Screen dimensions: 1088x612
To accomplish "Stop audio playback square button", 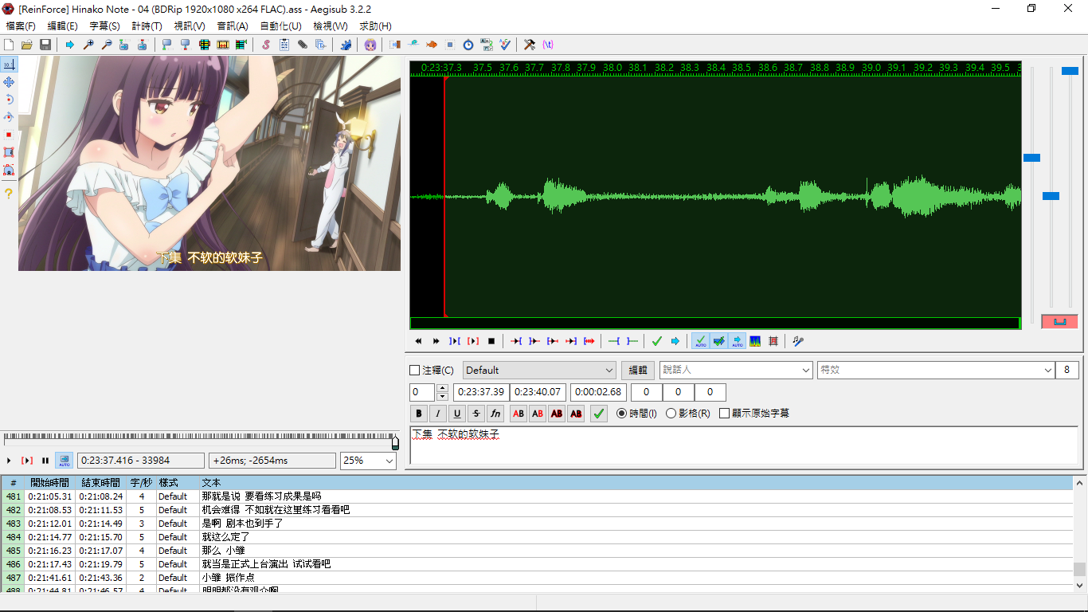I will (491, 341).
